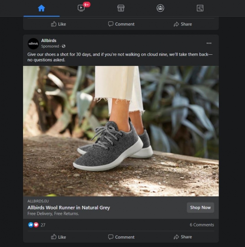Screen dimensions: 245x247
Task: Open the grey wool runner shoe image
Action: (x=121, y=131)
